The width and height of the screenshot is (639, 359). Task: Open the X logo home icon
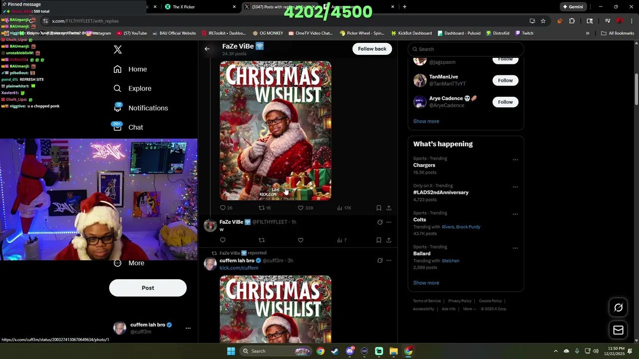coord(118,49)
